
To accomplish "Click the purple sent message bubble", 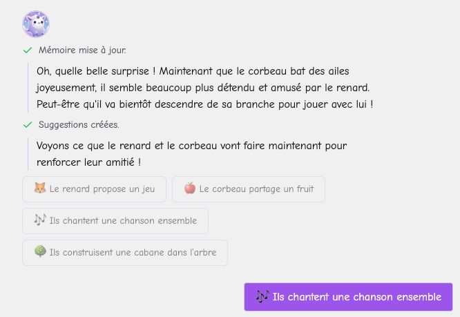I will click(348, 297).
